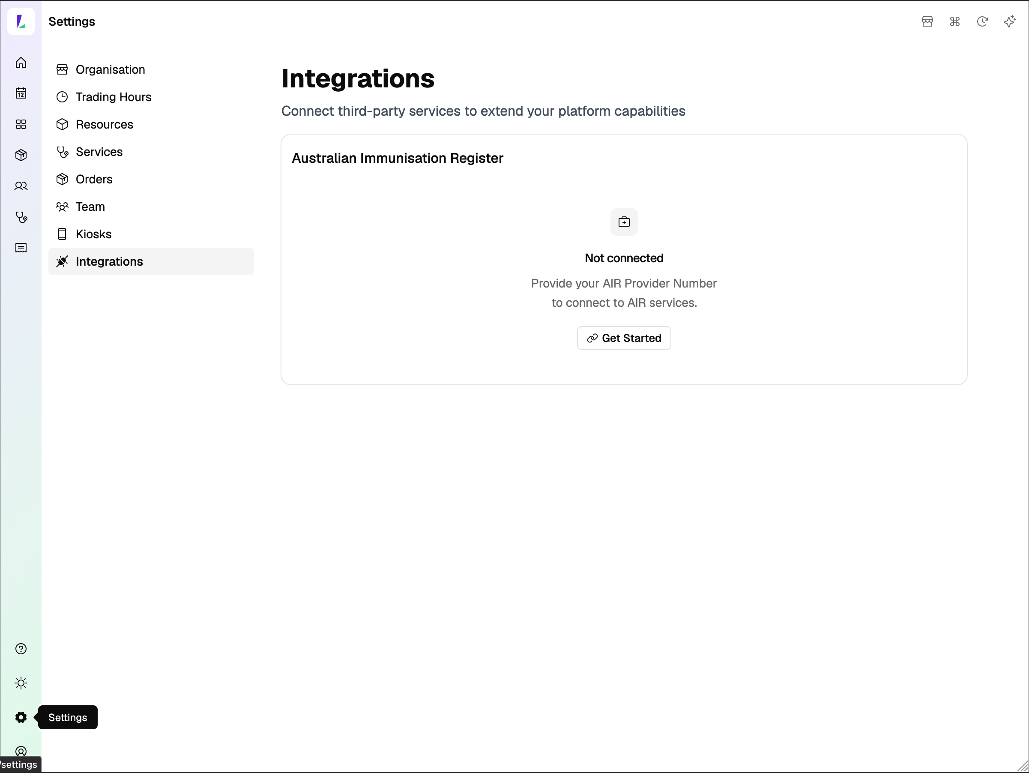Click the app logo in top-left corner
This screenshot has height=773, width=1029.
pos(21,21)
